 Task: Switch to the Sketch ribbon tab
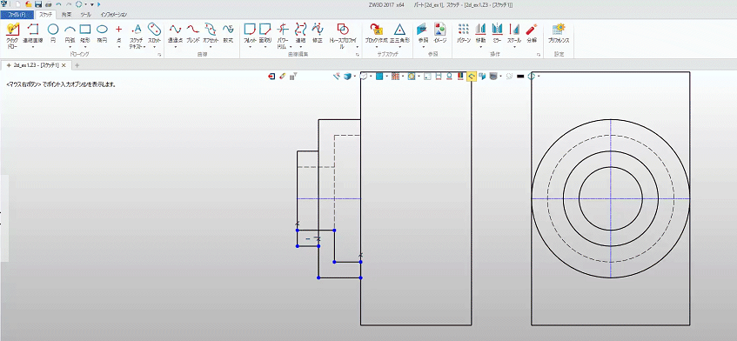(x=45, y=15)
